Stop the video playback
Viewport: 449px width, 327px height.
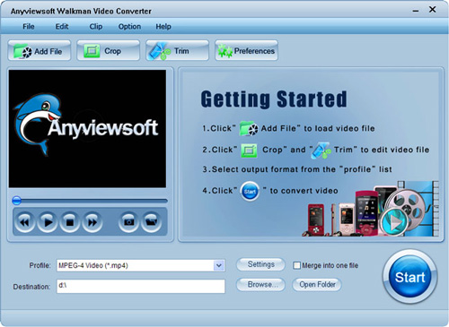[x=70, y=222]
